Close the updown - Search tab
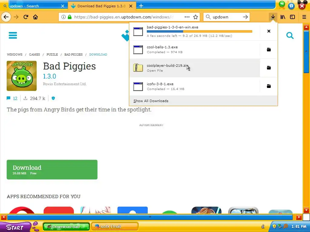Image resolution: width=310 pixels, height=232 pixels. coord(63,6)
